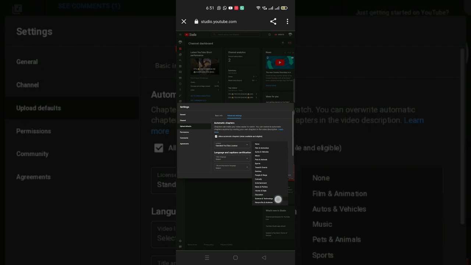Click the WATCH NOW link in News
Viewport: 471px width, 265px height.
click(271, 86)
